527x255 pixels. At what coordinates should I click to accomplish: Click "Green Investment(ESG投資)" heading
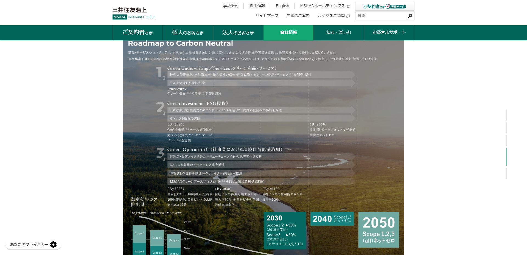point(198,103)
